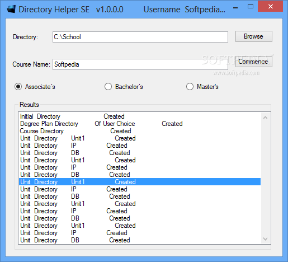Select the first Unit Directory Unit1 row
Image resolution: width=288 pixels, height=262 pixels.
[x=140, y=138]
